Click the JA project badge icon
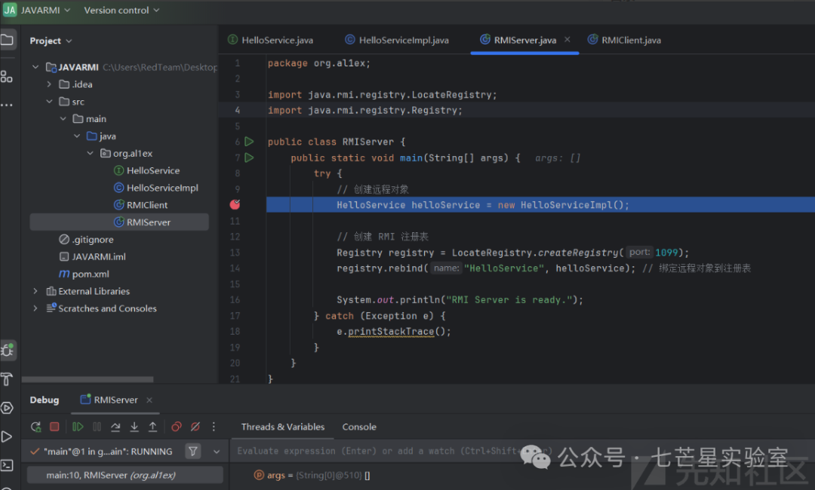This screenshot has width=815, height=490. point(10,10)
